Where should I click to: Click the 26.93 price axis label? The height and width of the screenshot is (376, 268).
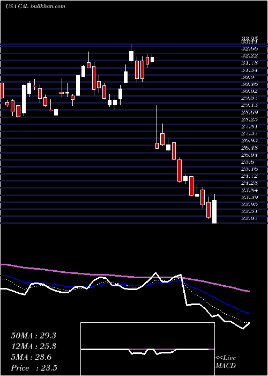pyautogui.click(x=250, y=141)
